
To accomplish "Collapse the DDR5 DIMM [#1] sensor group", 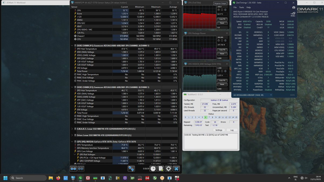I will click(x=72, y=45).
